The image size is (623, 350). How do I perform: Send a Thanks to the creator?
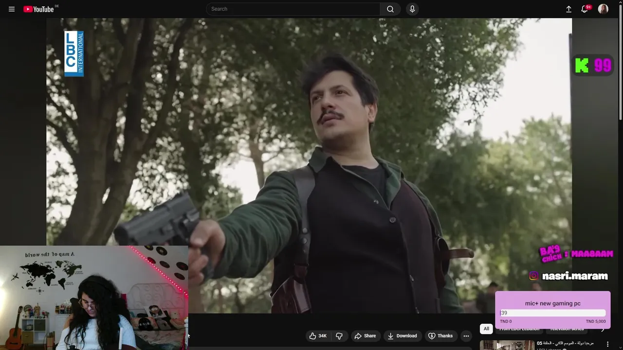440,336
